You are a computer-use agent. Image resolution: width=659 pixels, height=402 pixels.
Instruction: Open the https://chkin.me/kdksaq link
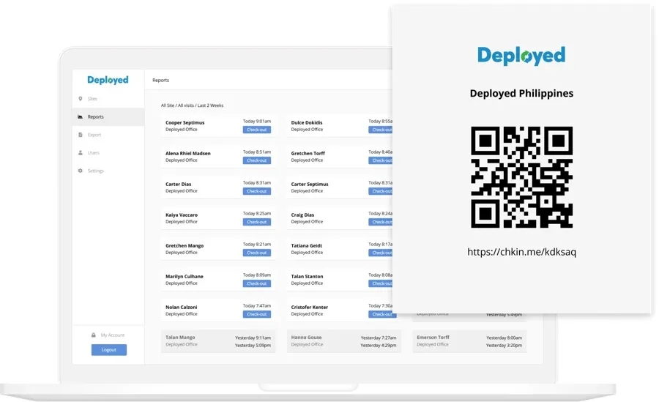click(521, 252)
